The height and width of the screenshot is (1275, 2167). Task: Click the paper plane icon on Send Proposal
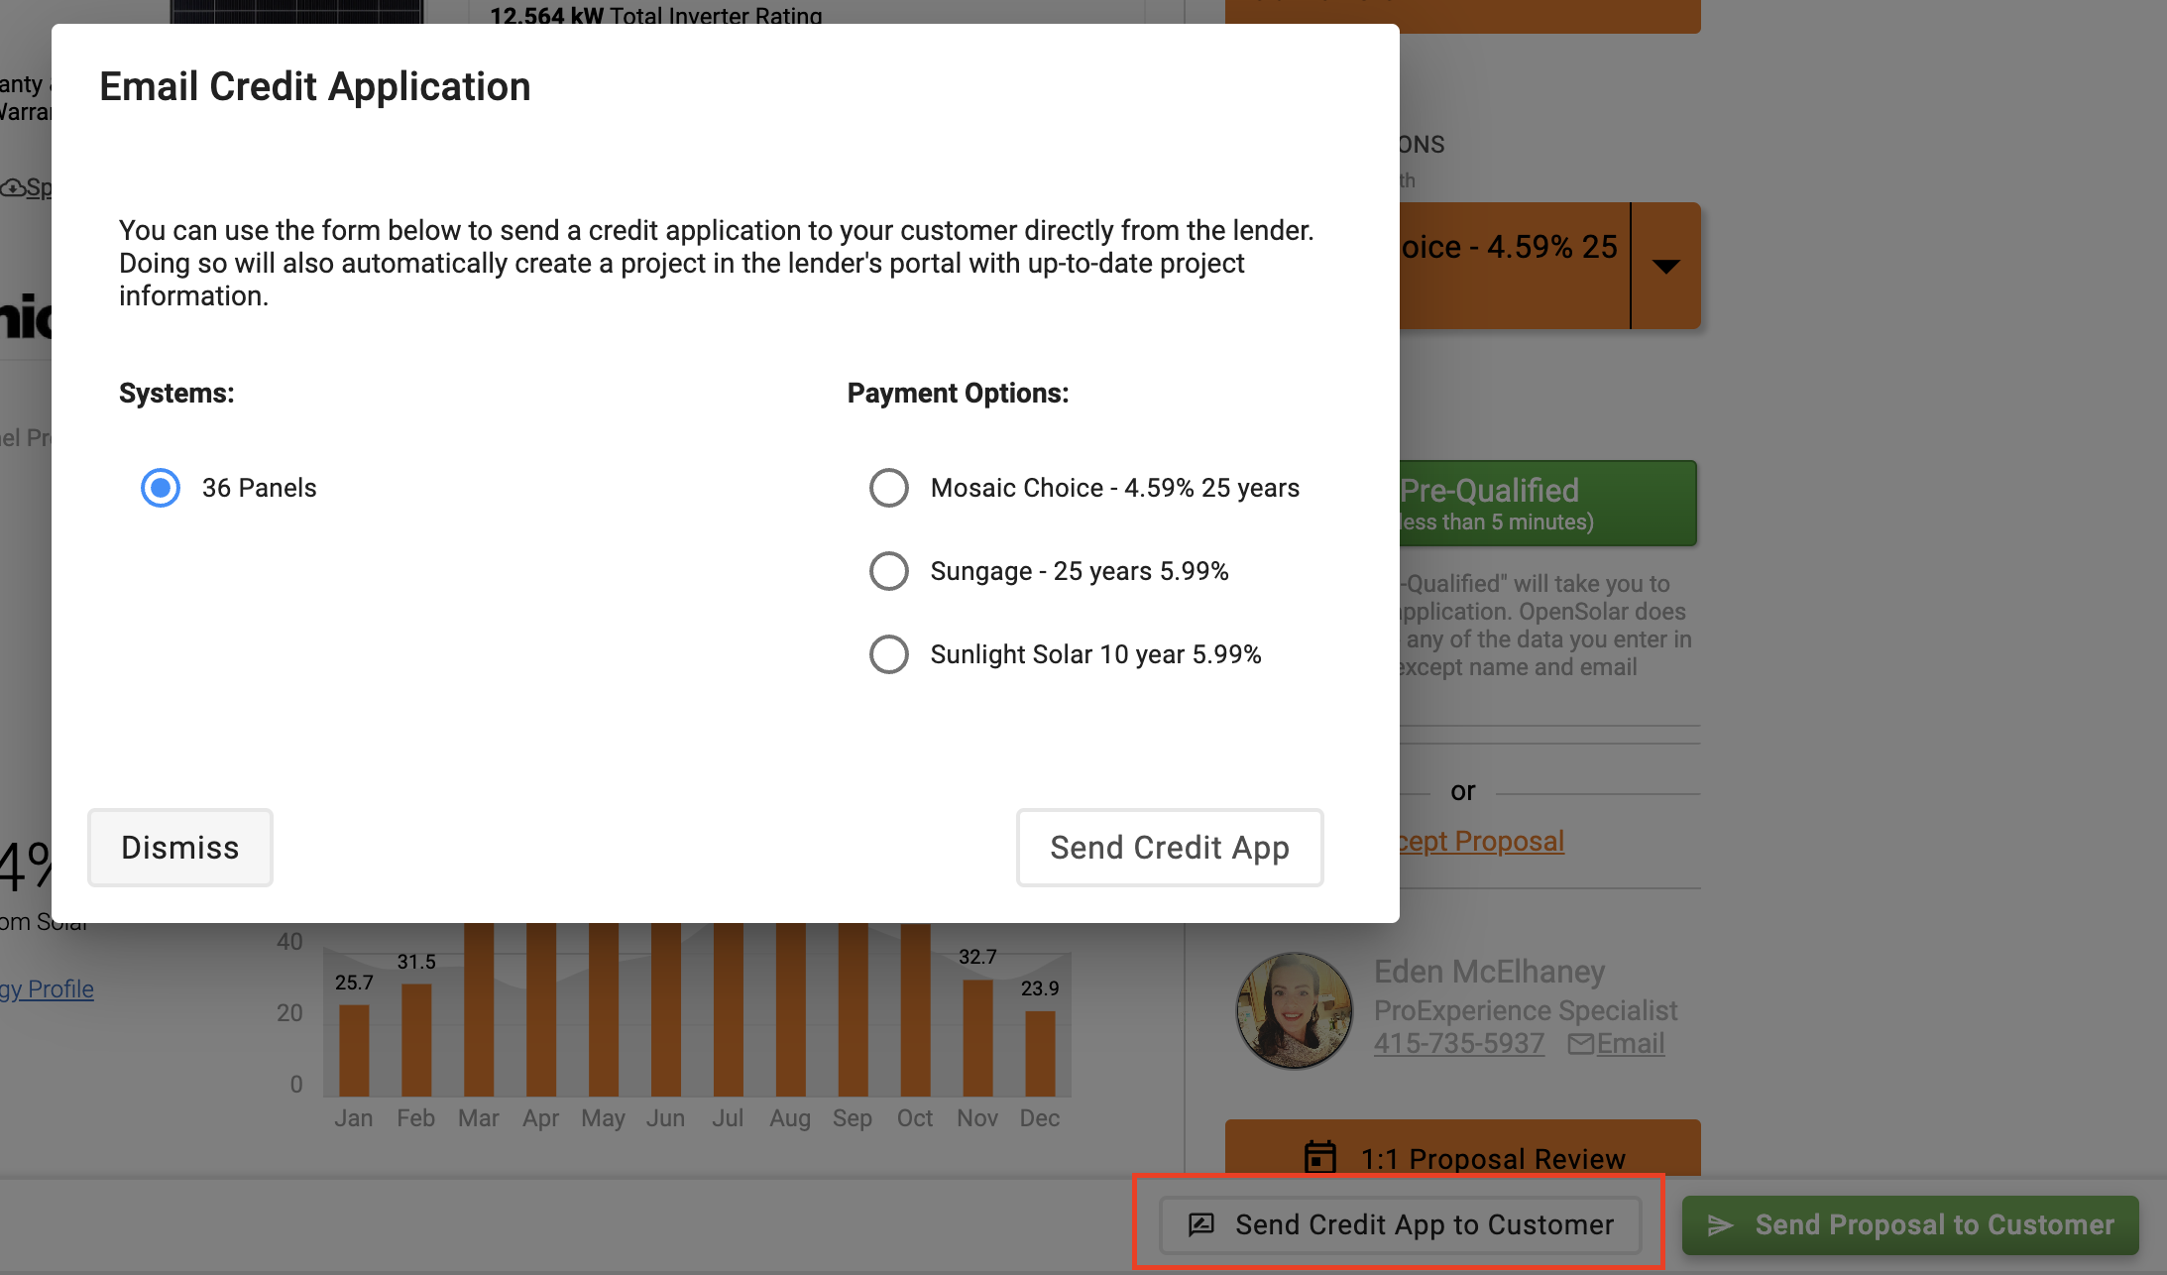tap(1720, 1225)
